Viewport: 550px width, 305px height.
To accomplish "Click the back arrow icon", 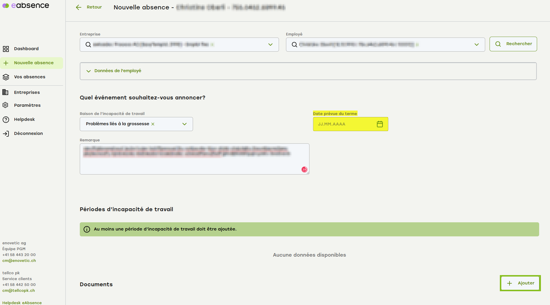I will tap(78, 7).
